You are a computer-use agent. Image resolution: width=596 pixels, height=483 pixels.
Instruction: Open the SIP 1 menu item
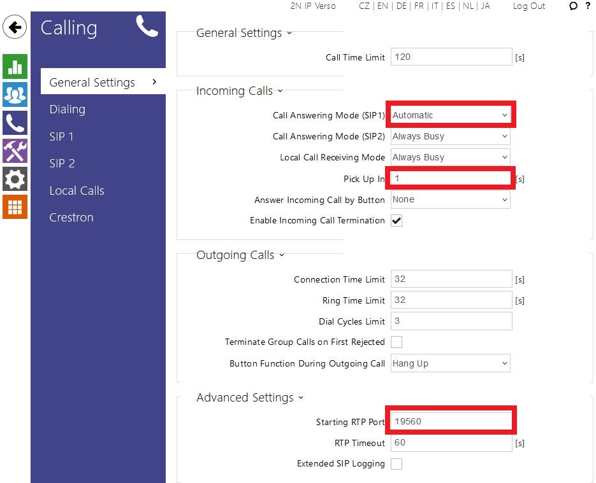tap(62, 136)
